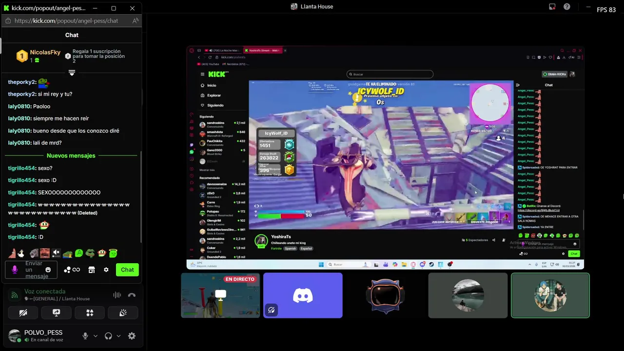Expand microphone input options arrow

[96, 336]
